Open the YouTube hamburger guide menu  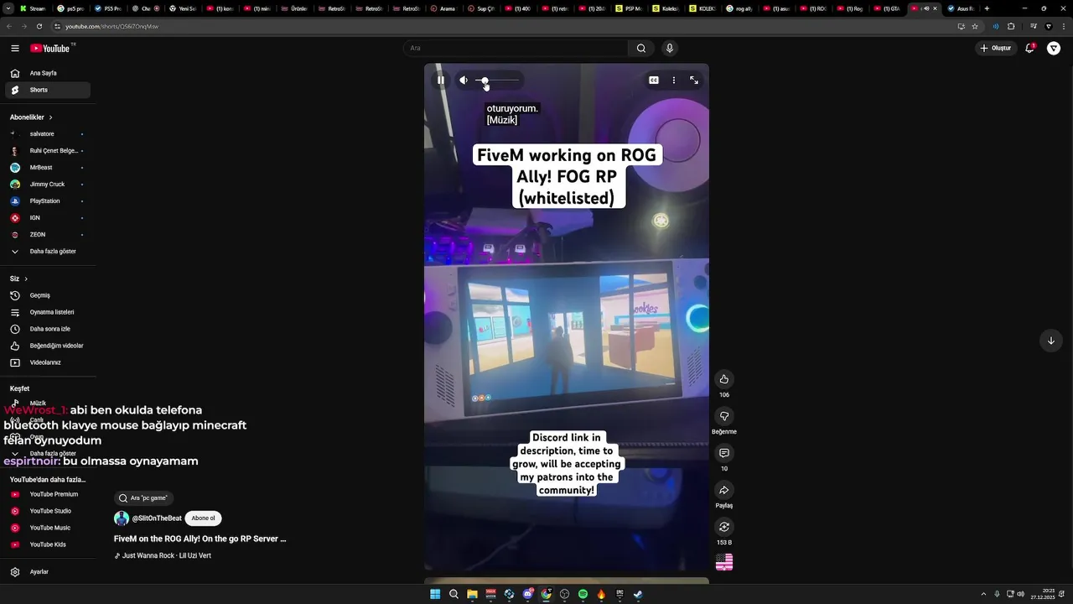[x=15, y=48]
